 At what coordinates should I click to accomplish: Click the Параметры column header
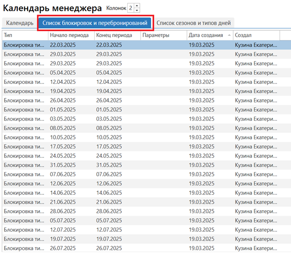pos(163,35)
